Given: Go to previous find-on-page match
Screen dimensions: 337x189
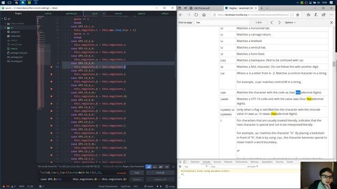Looking at the screenshot, I should [272, 23].
